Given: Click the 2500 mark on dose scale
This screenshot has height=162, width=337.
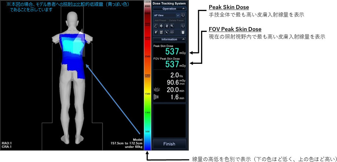Looking at the screenshot, I should coord(147,56).
